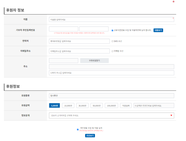Open the 정보공개 dropdown red arrow
The width and height of the screenshot is (186, 141).
[171, 115]
